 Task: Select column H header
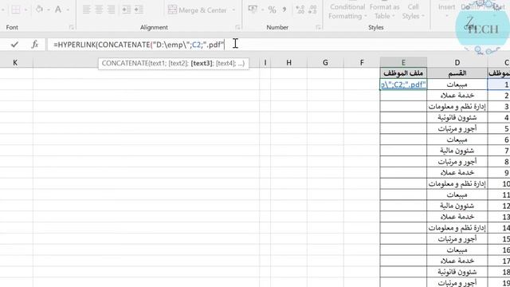click(288, 62)
